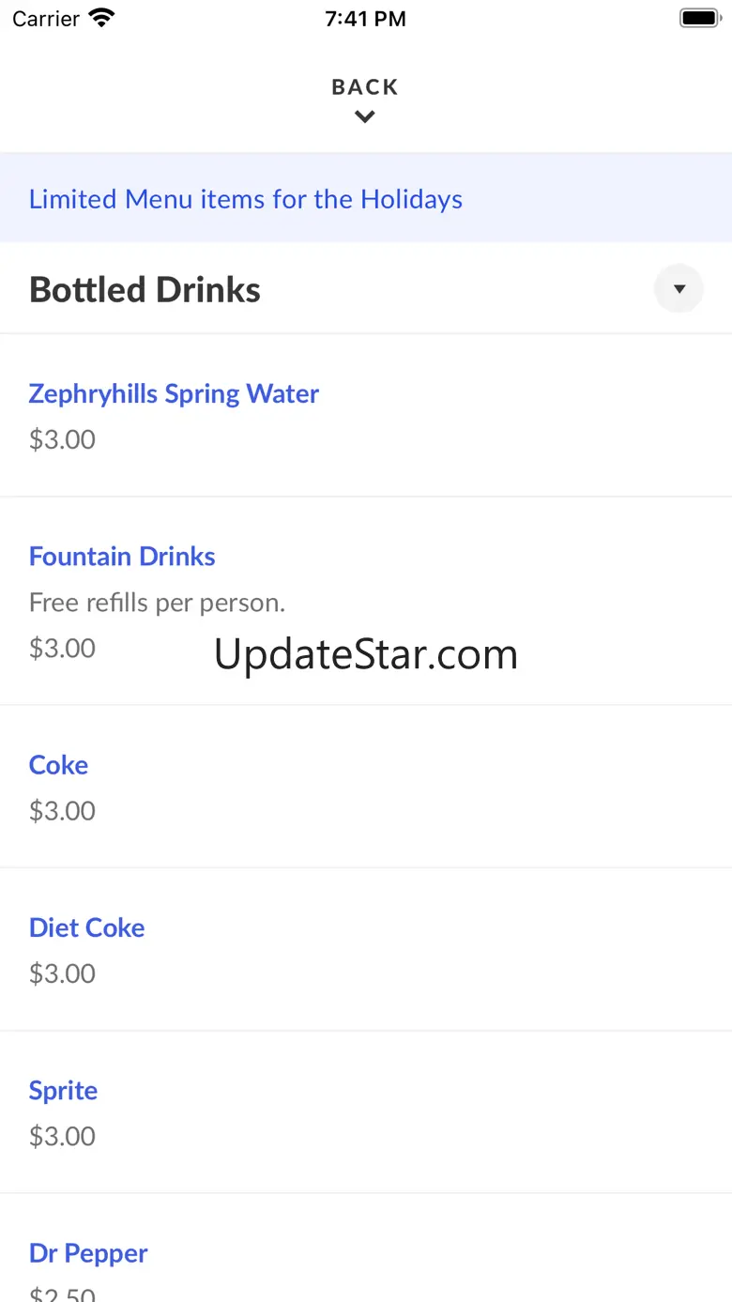Click the UpdateStar.com watermark text

[366, 654]
